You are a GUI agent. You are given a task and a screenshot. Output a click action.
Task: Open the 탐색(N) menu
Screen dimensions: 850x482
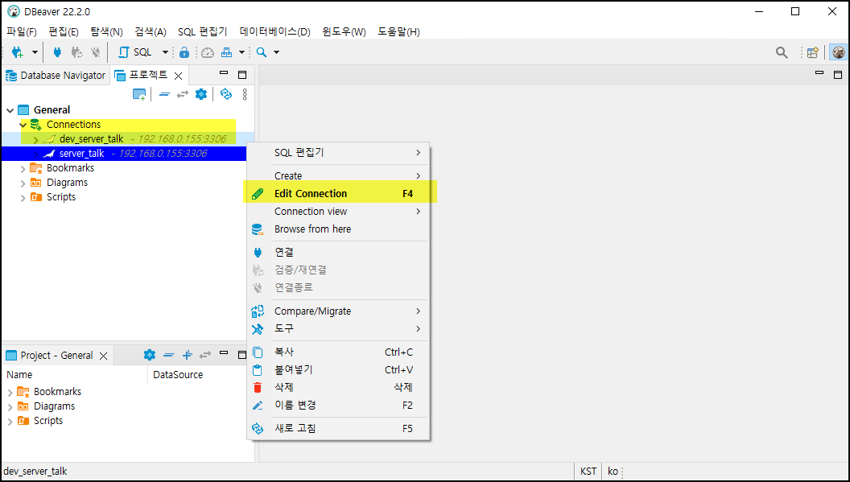[x=106, y=32]
